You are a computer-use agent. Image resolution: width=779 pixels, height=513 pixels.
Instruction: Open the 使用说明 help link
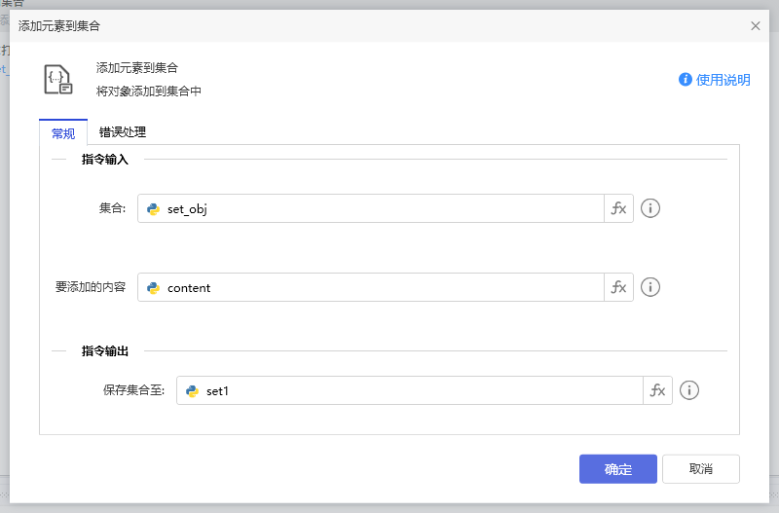pyautogui.click(x=723, y=80)
